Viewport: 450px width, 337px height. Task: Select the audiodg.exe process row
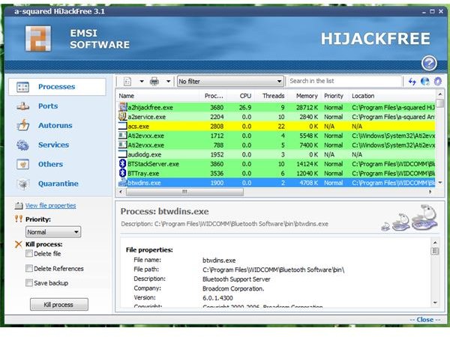[277, 154]
